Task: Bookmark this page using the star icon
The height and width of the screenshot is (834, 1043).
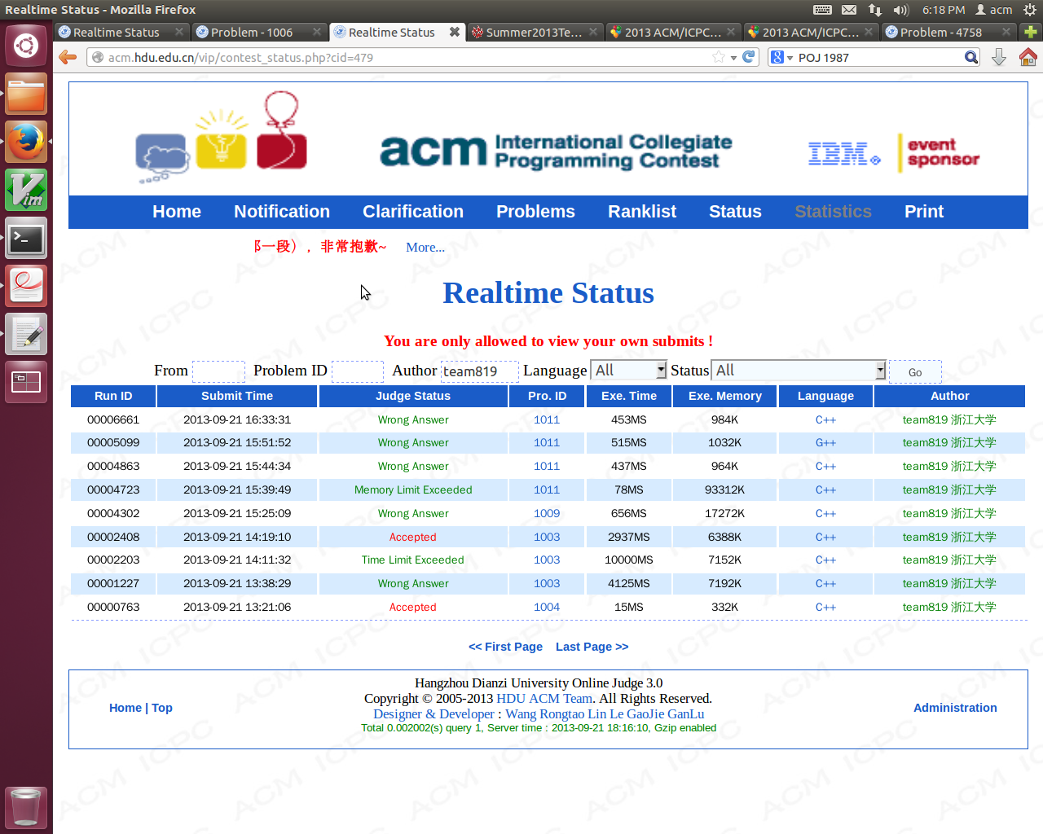Action: coord(718,57)
